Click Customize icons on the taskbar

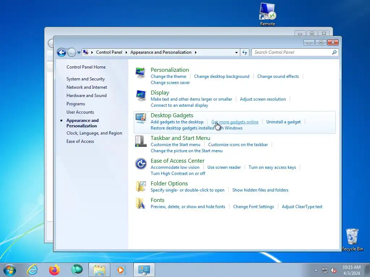click(x=238, y=145)
